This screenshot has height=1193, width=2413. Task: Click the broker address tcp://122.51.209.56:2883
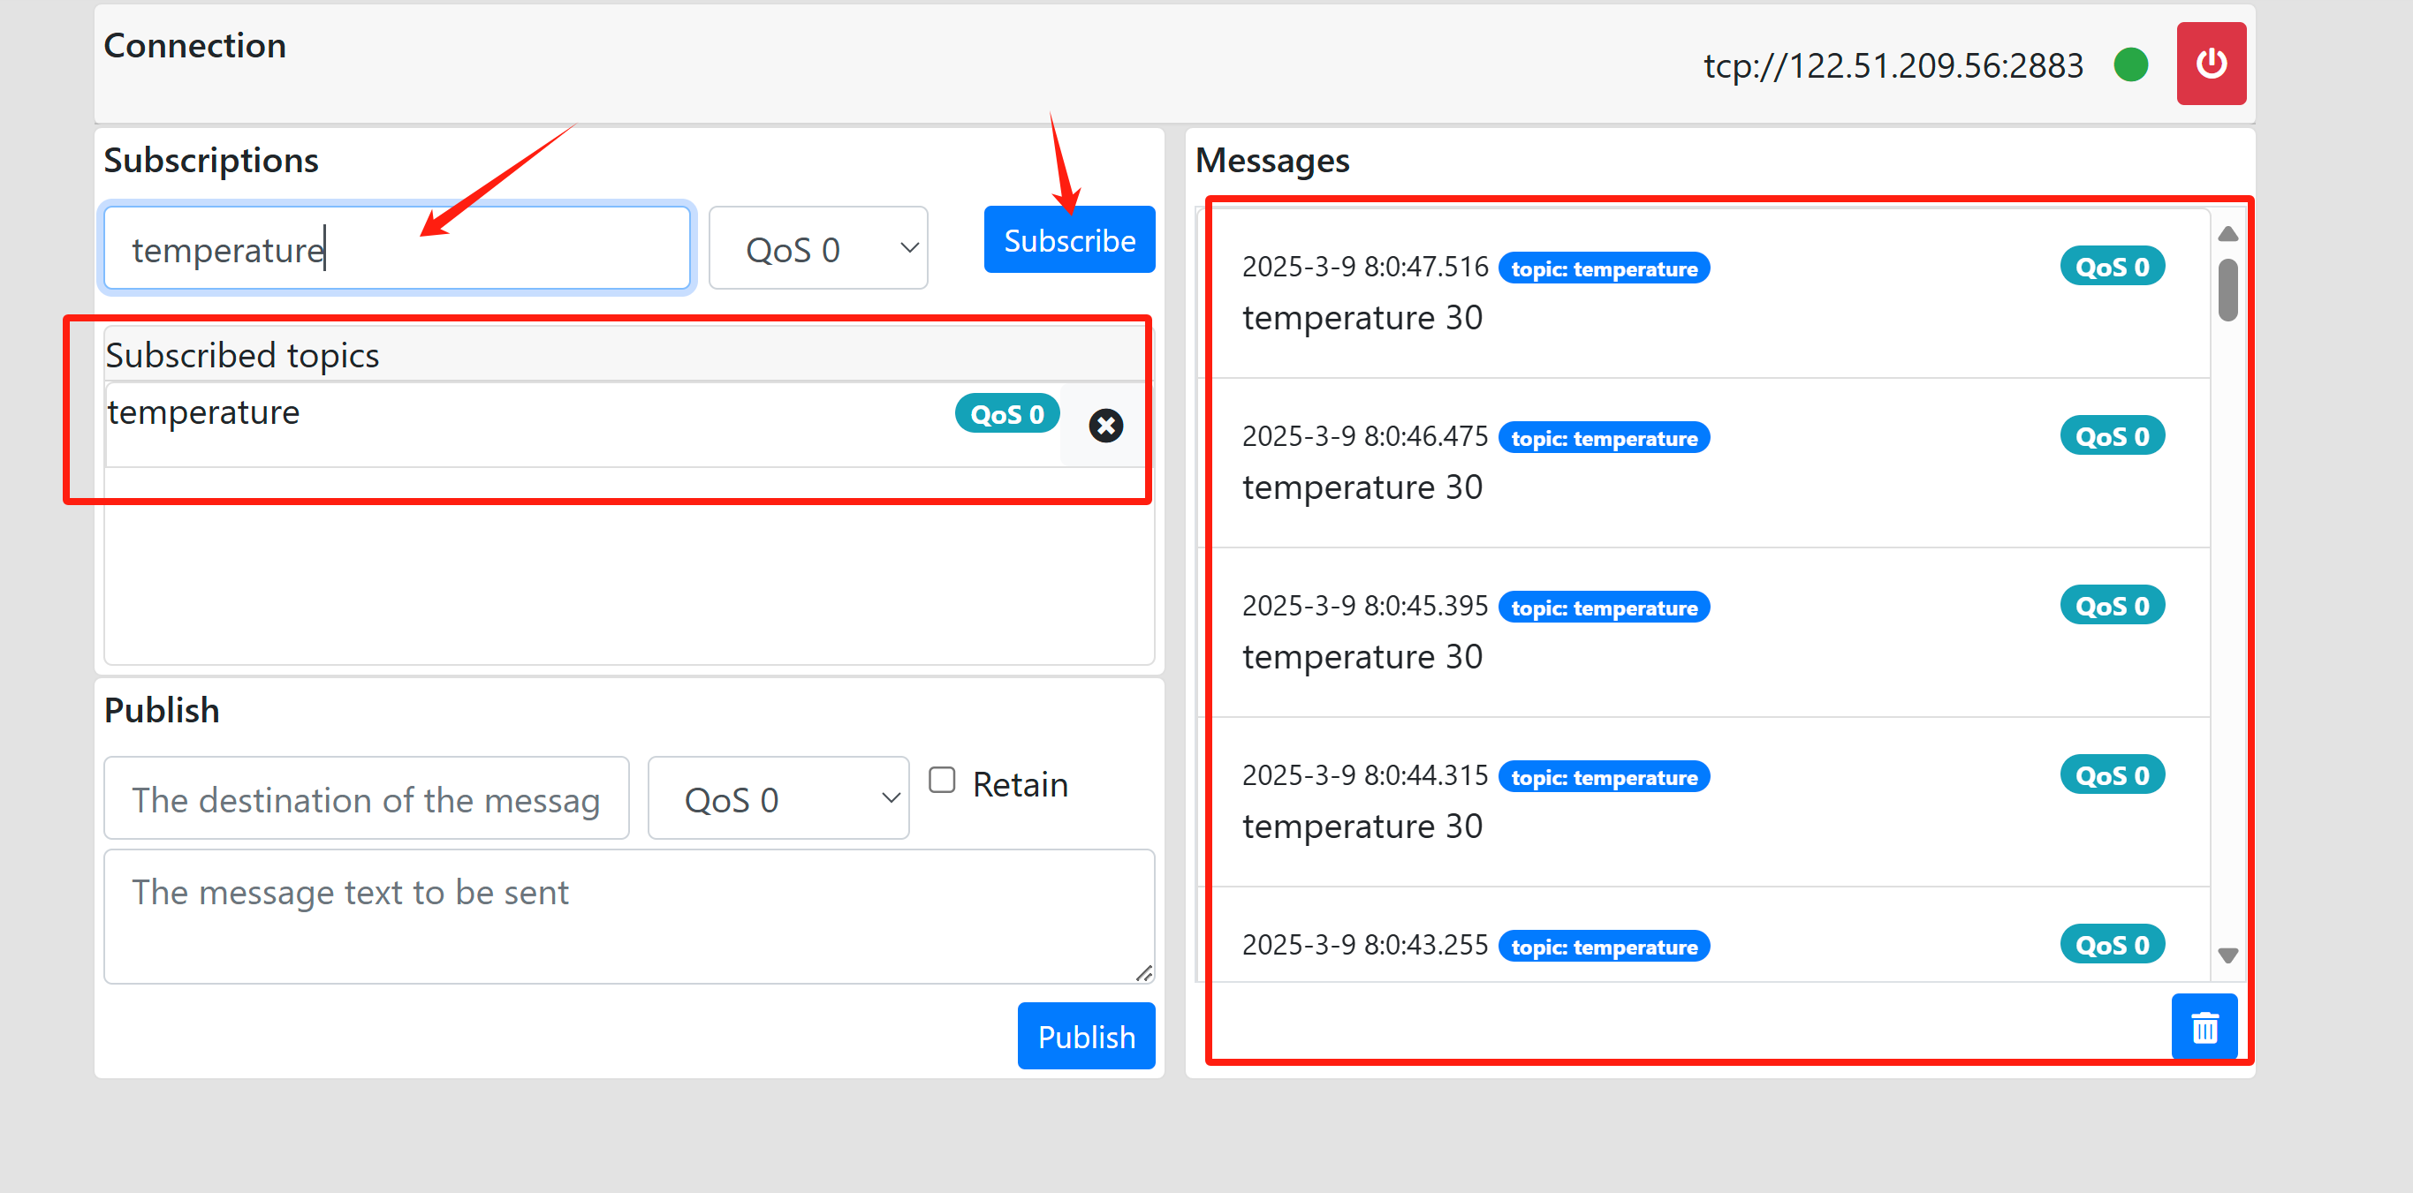(x=1893, y=65)
